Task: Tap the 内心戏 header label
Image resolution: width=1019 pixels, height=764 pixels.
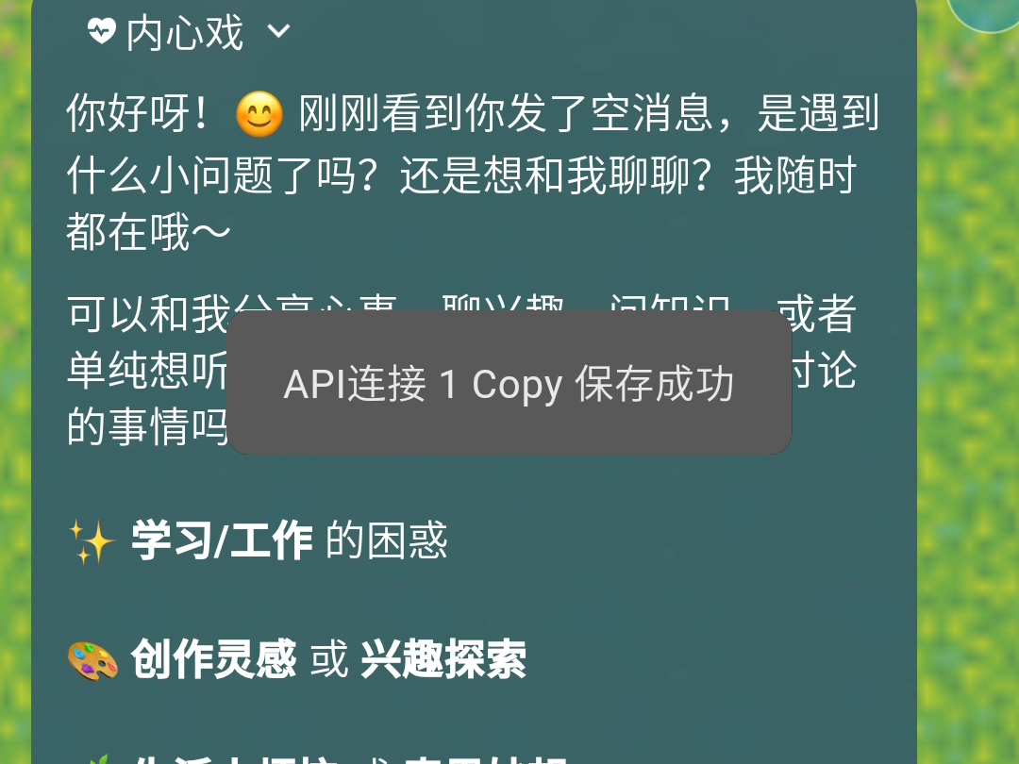Action: click(x=185, y=32)
